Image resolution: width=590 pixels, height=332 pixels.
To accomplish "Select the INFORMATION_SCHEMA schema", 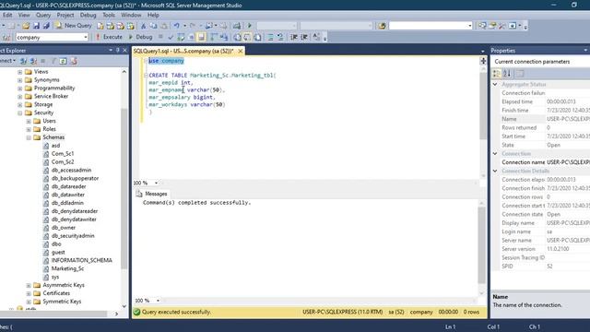I will (82, 260).
